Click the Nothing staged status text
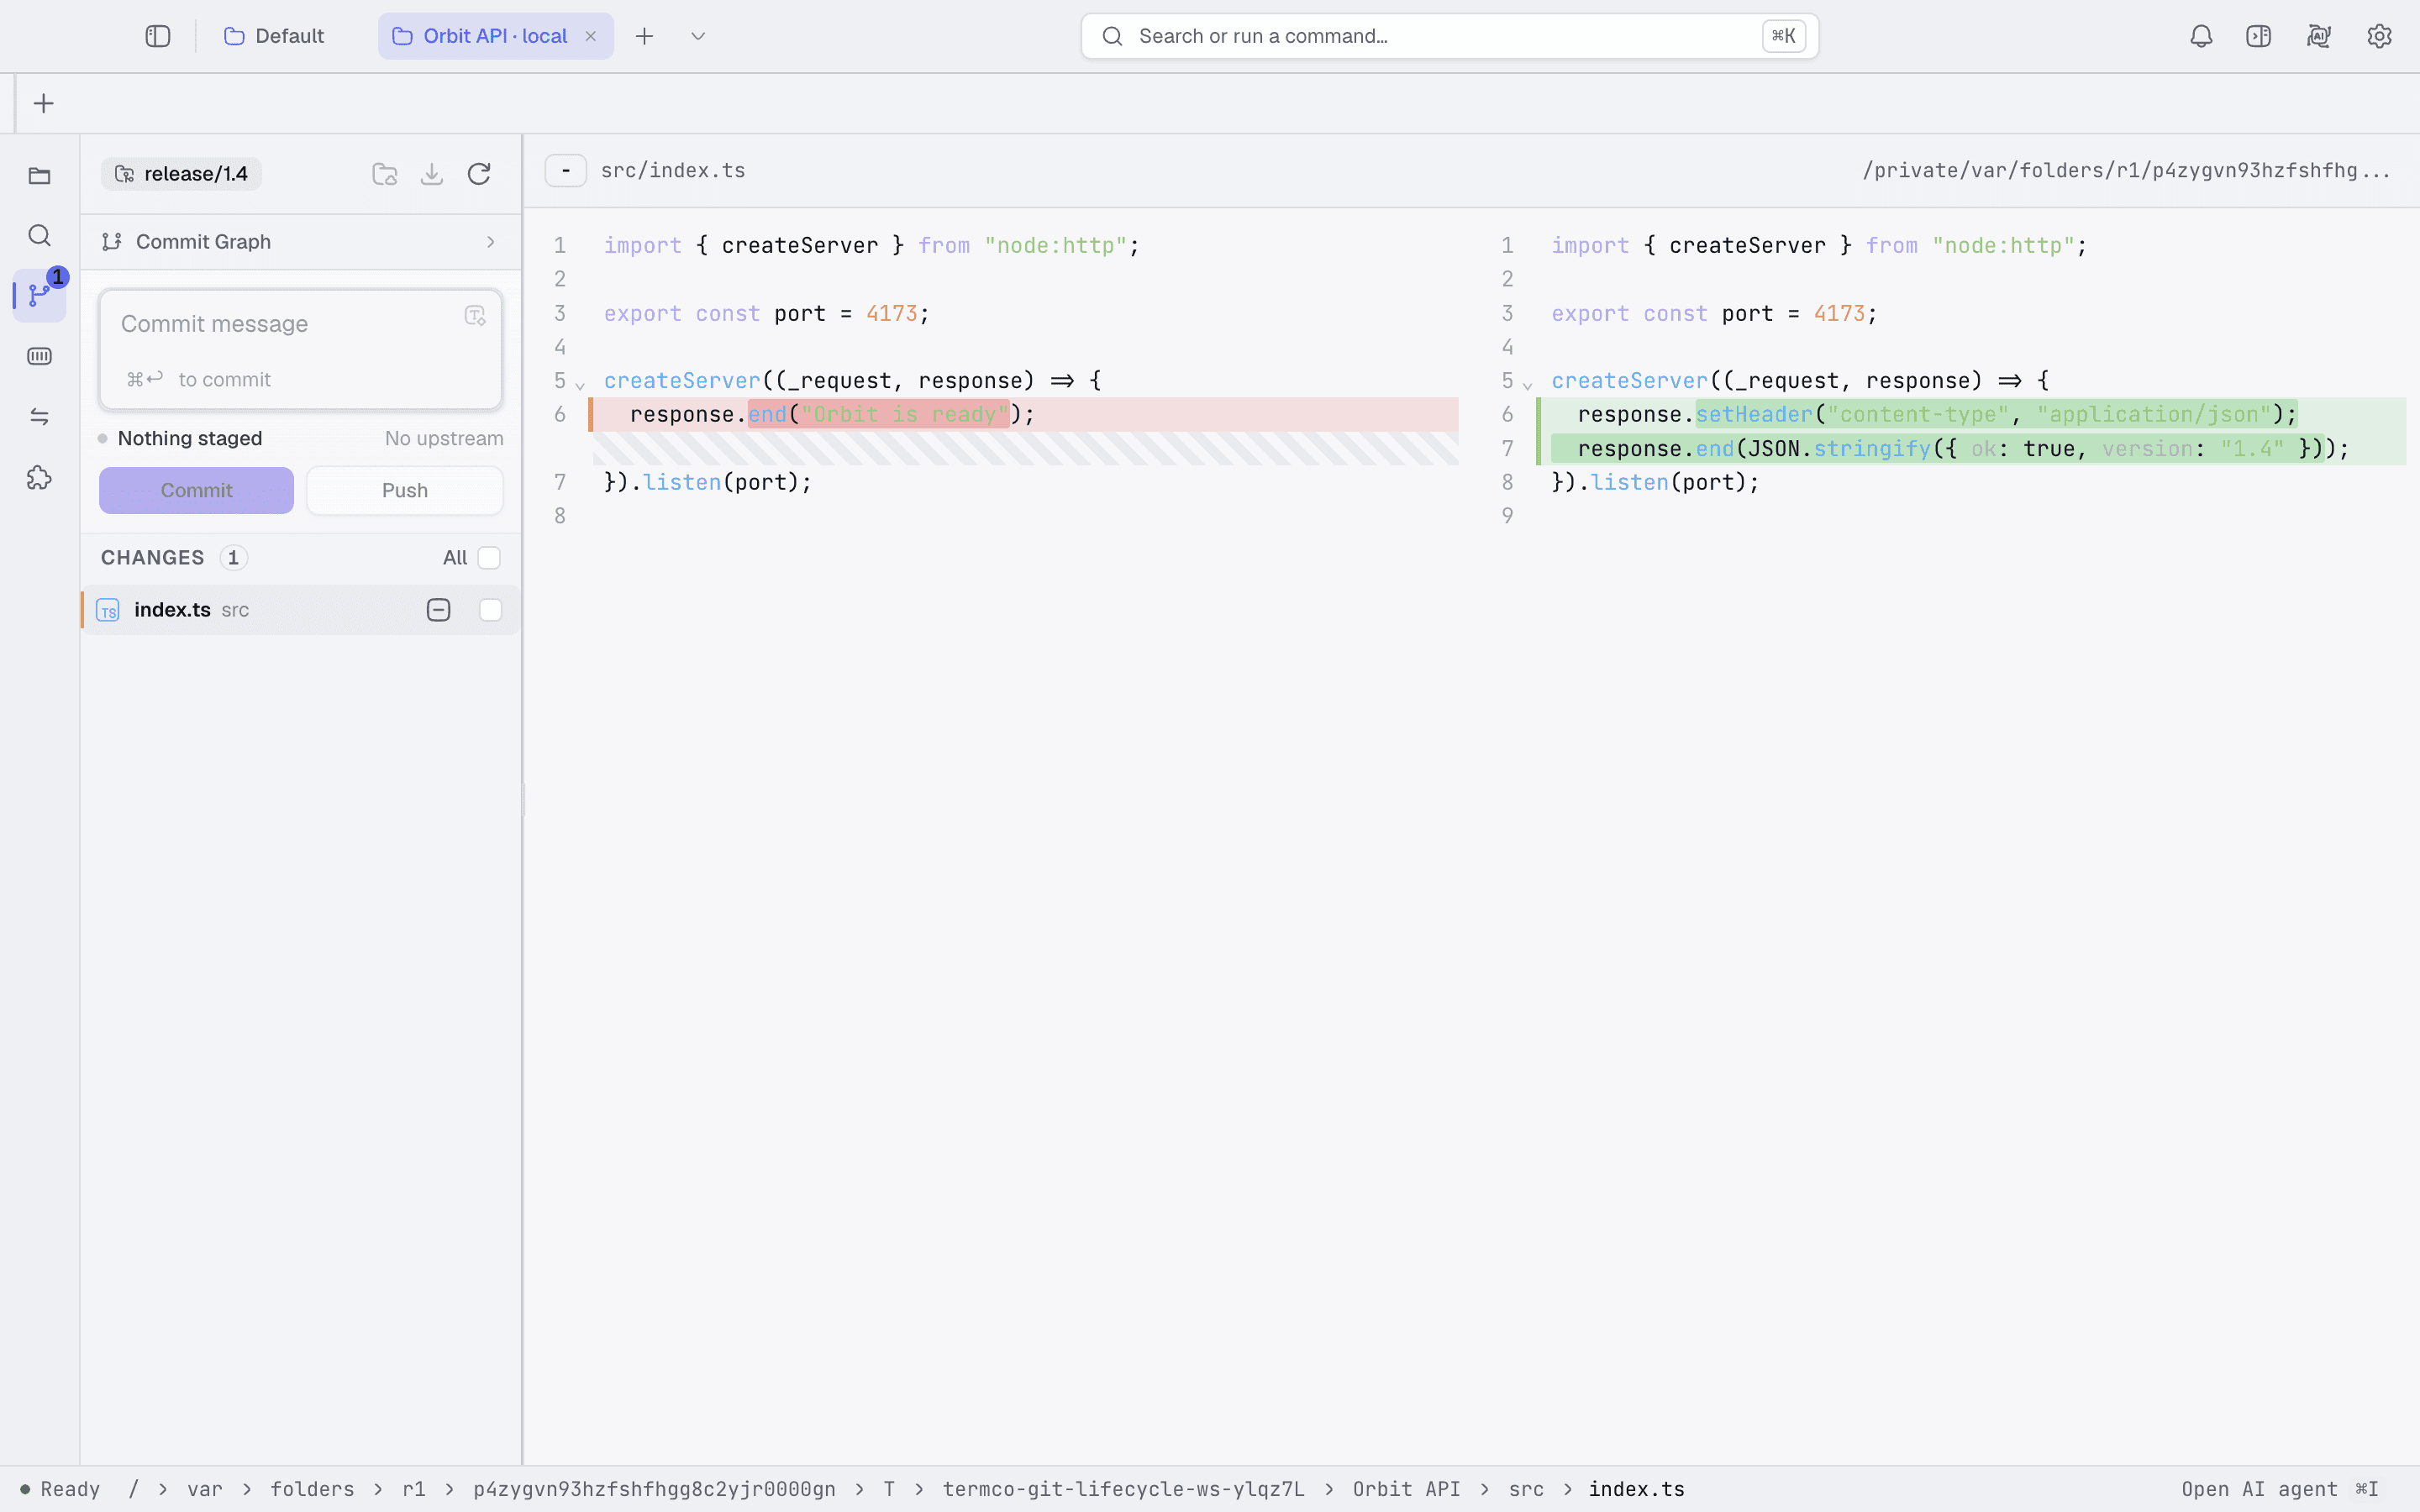This screenshot has width=2420, height=1512. [x=190, y=439]
